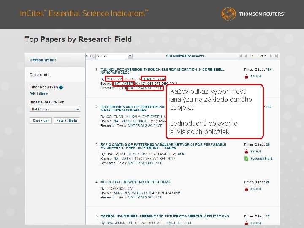304x228 pixels.
Task: Click Times Cited 17 for paper 5
Action: (268, 216)
